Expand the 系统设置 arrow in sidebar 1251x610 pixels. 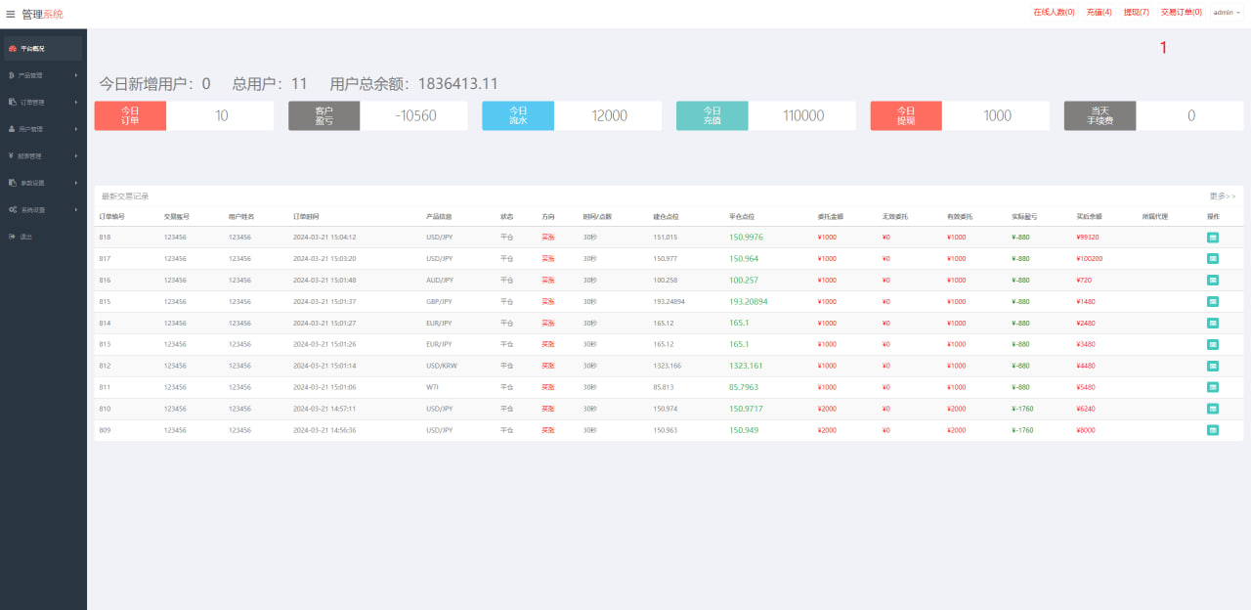click(x=76, y=209)
